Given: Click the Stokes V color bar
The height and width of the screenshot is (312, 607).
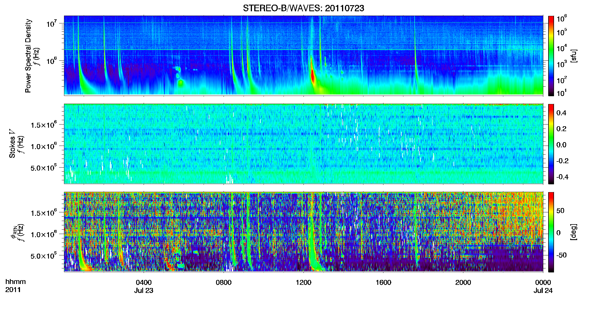Looking at the screenshot, I should [x=551, y=144].
